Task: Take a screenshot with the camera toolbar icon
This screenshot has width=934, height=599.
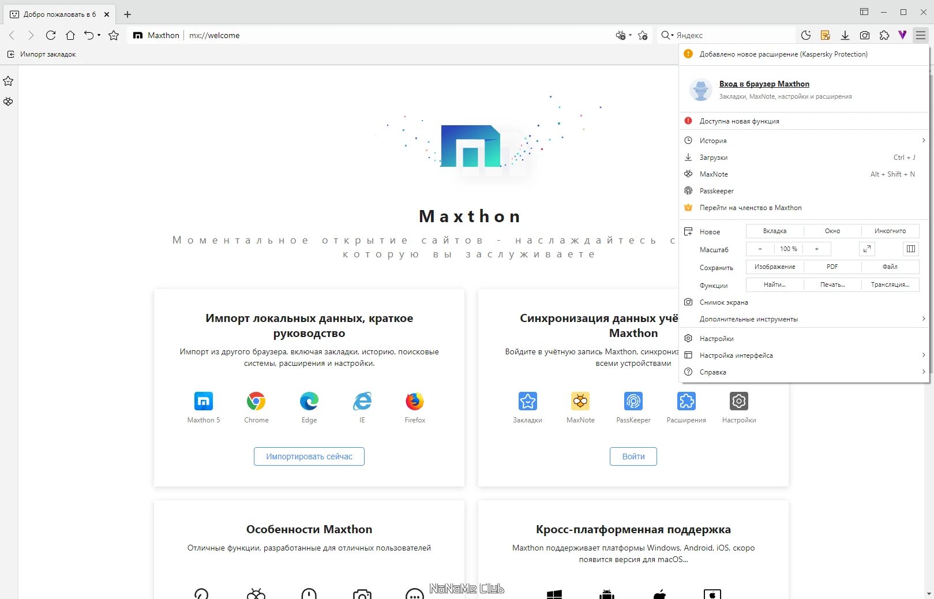Action: pyautogui.click(x=865, y=35)
